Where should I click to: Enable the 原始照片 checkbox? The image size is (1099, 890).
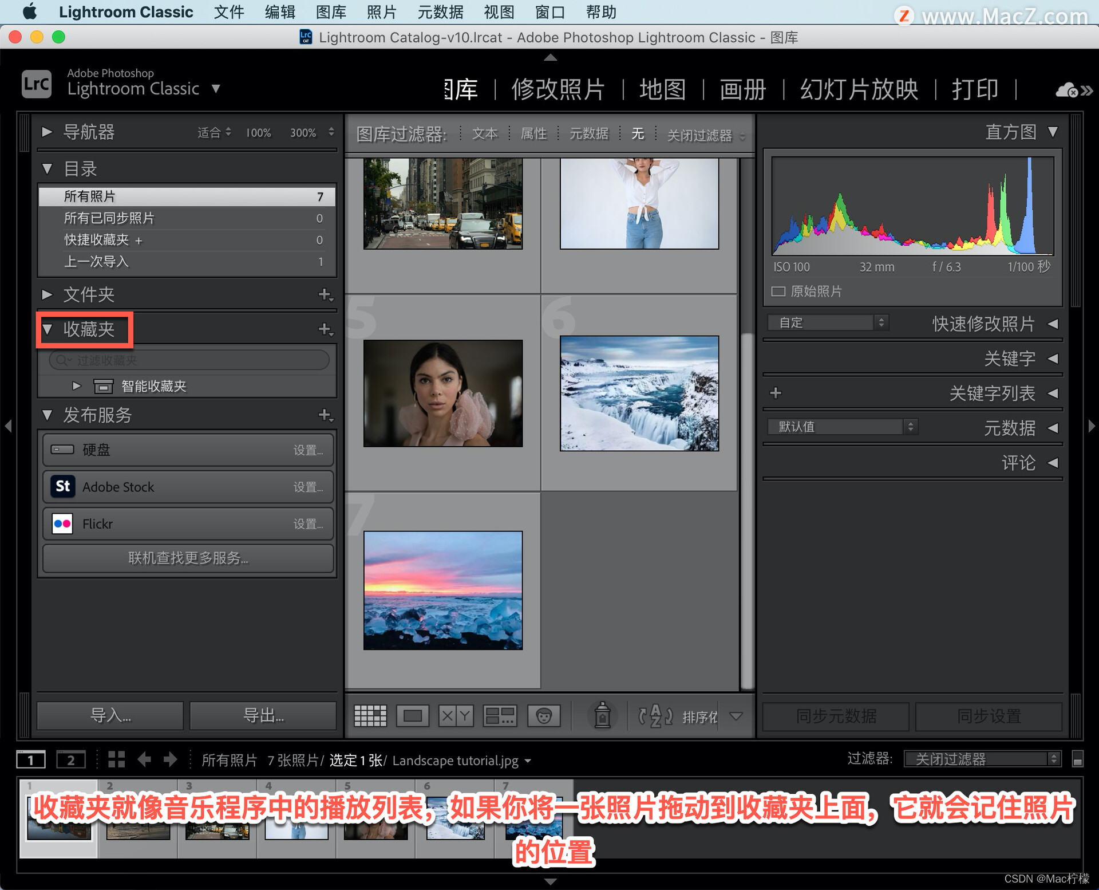(x=778, y=292)
